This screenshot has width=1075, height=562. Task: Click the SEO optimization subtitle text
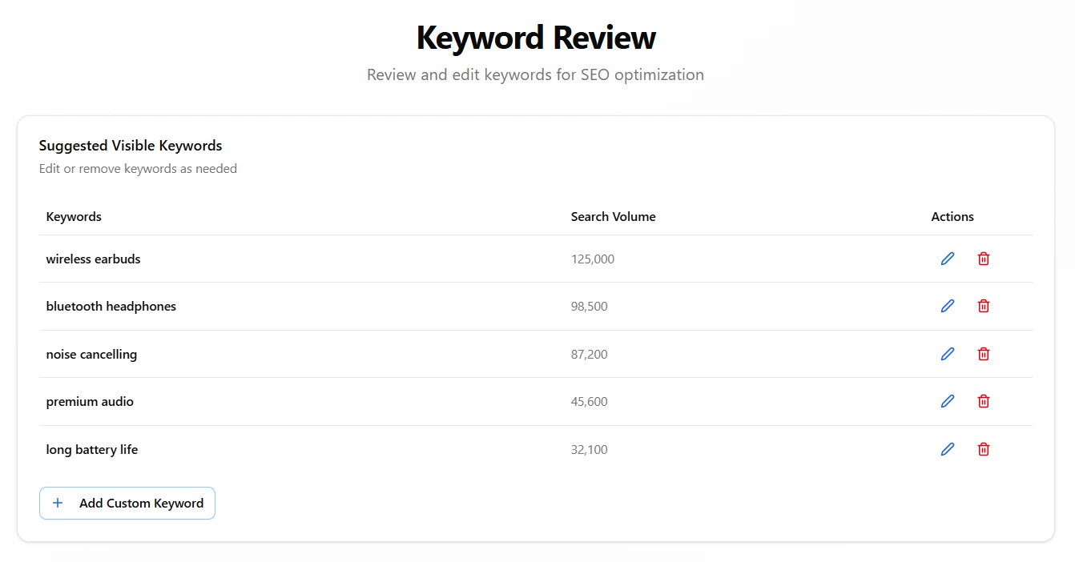point(535,74)
